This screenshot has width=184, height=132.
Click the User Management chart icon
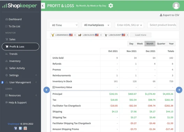pos(7,83)
